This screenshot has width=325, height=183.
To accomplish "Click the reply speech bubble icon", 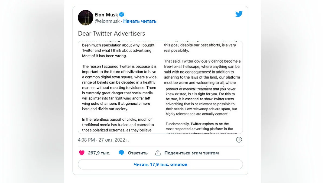I will tap(121, 153).
